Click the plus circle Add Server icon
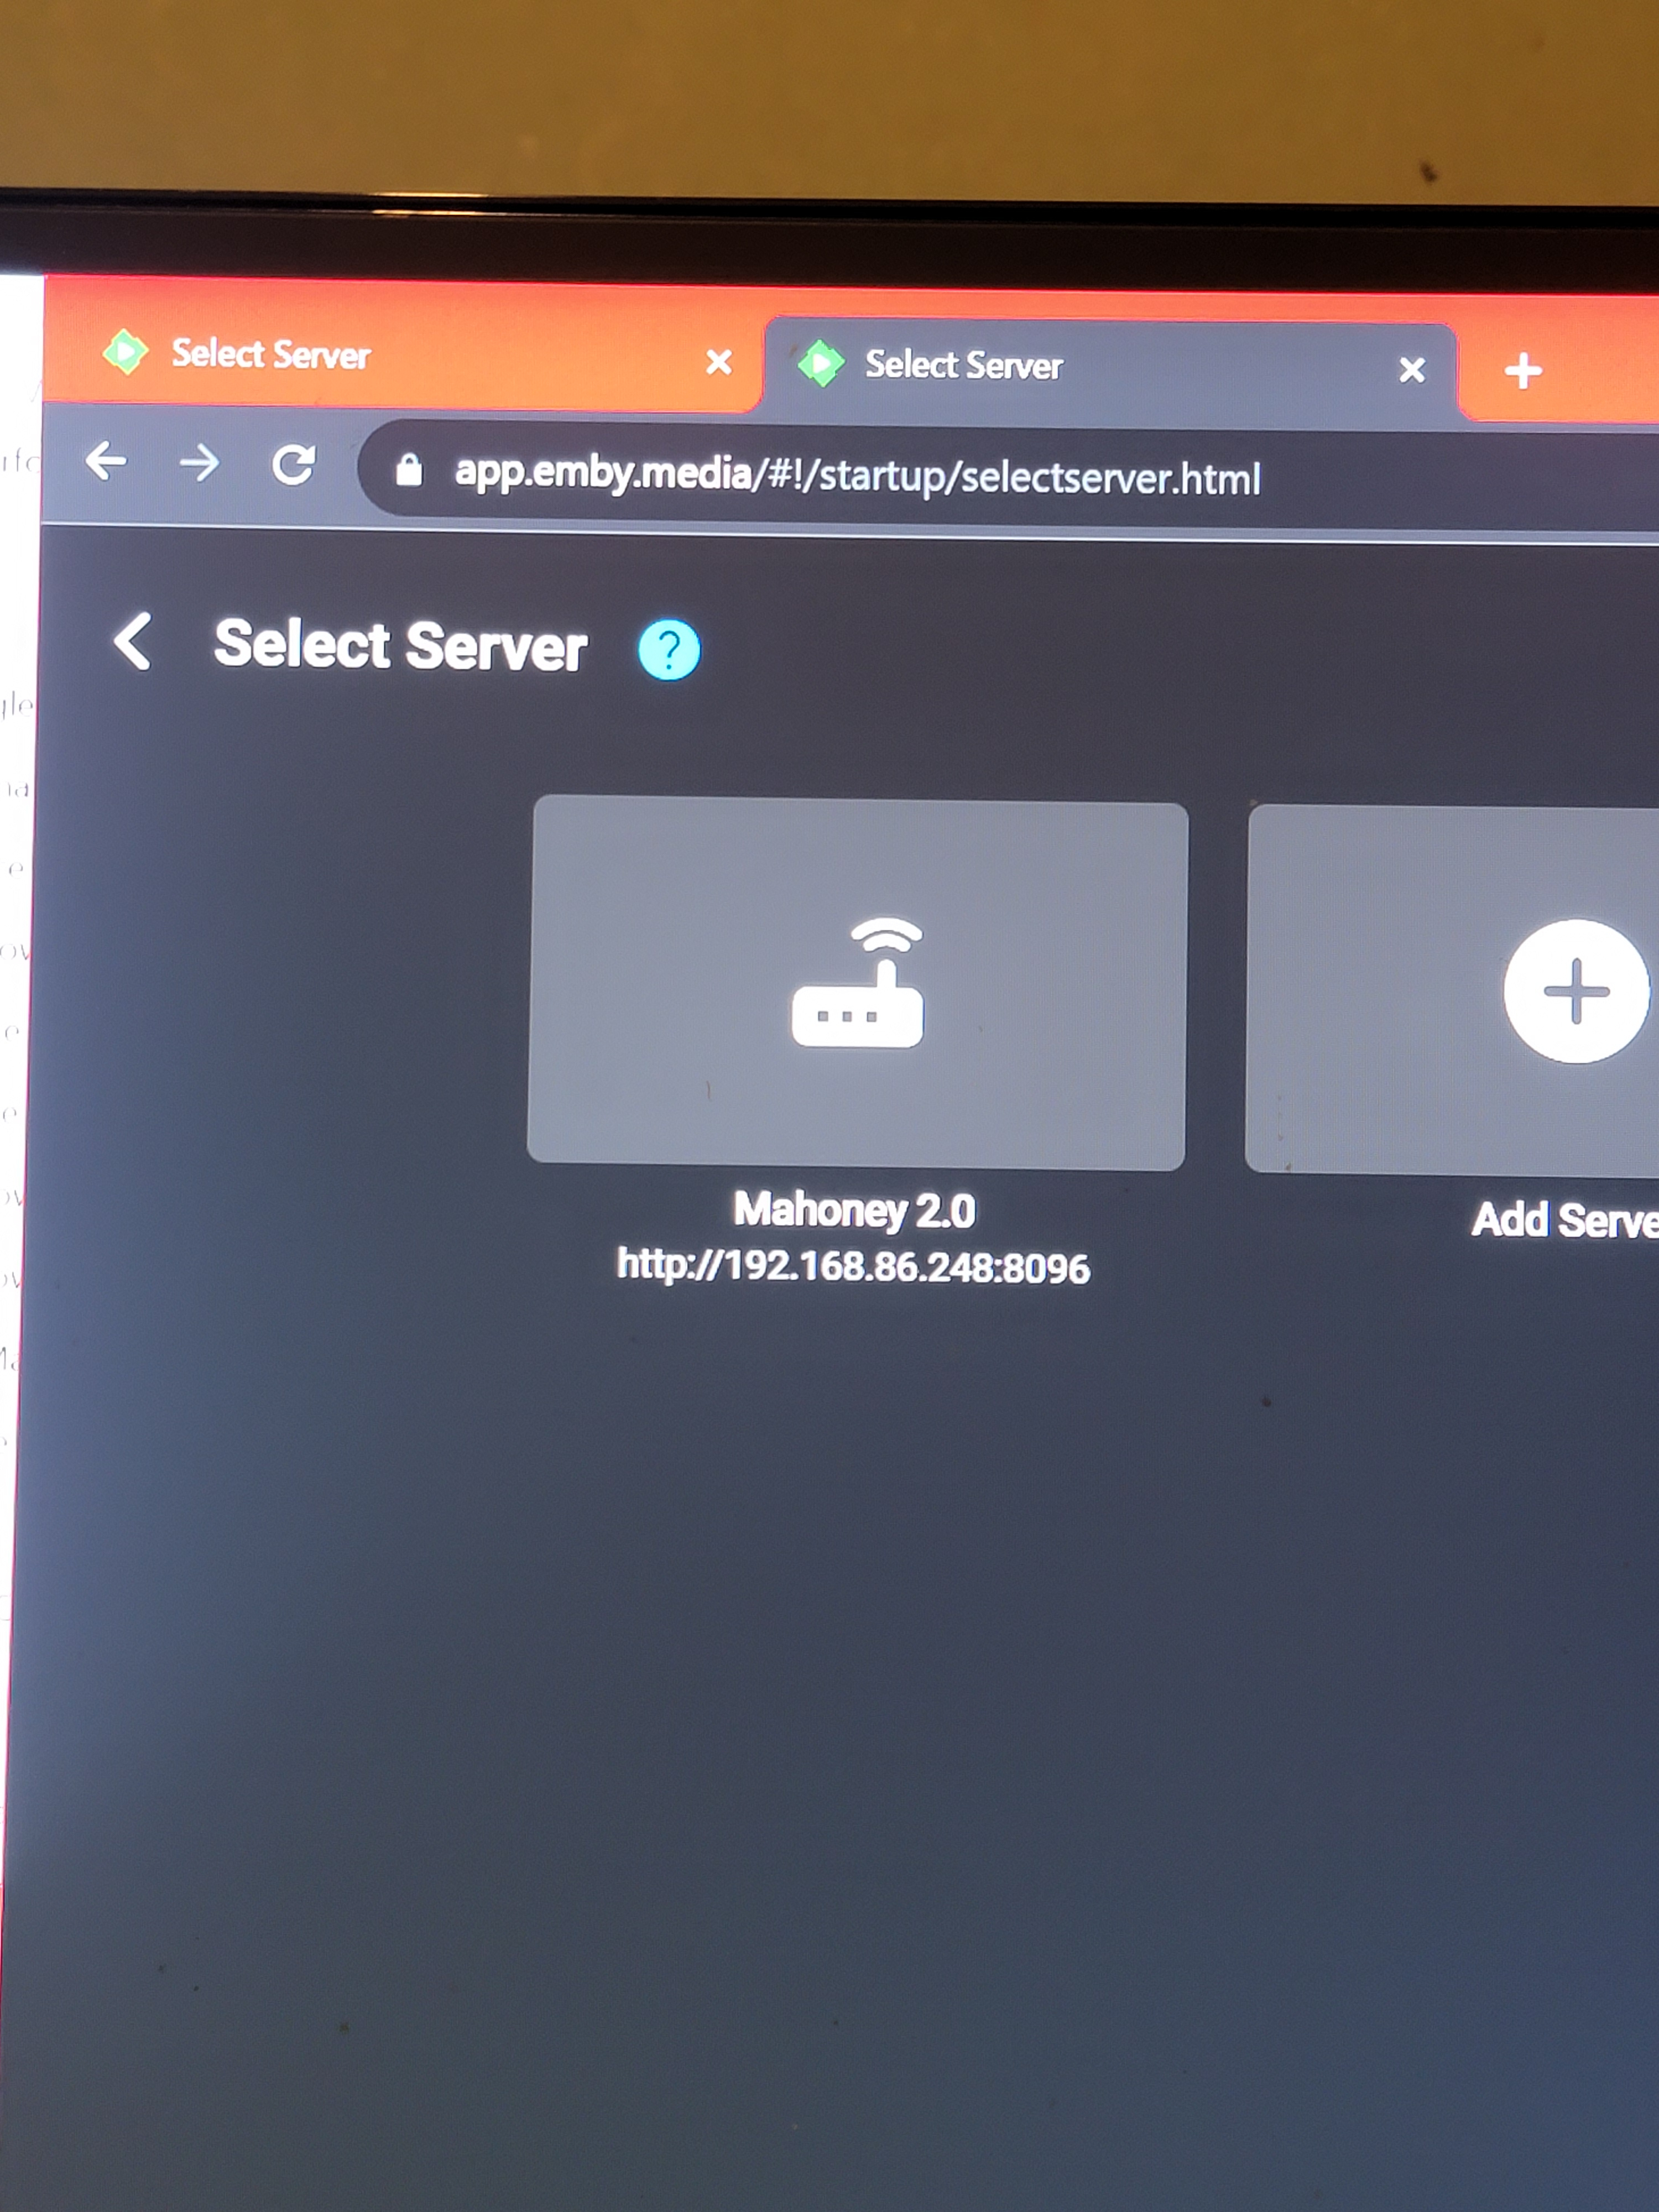The image size is (1659, 2212). pyautogui.click(x=1575, y=991)
